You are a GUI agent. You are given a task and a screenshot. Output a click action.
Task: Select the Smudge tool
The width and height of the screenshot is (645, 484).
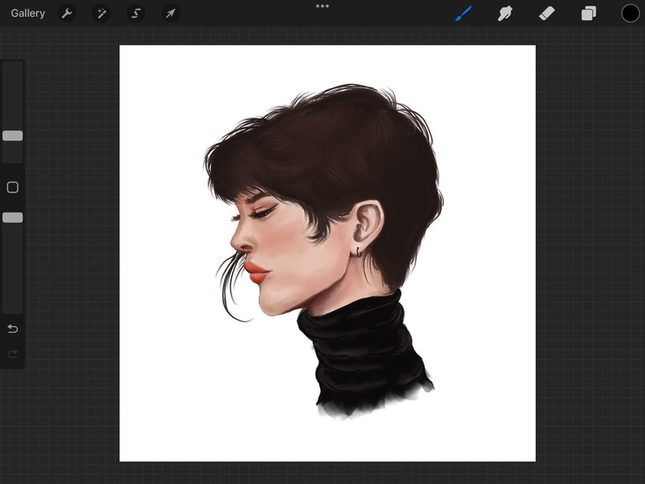coord(505,13)
